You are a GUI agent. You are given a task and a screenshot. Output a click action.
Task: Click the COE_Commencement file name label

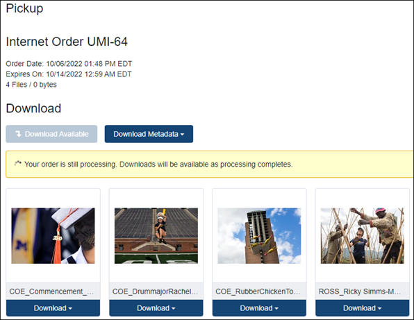[51, 292]
